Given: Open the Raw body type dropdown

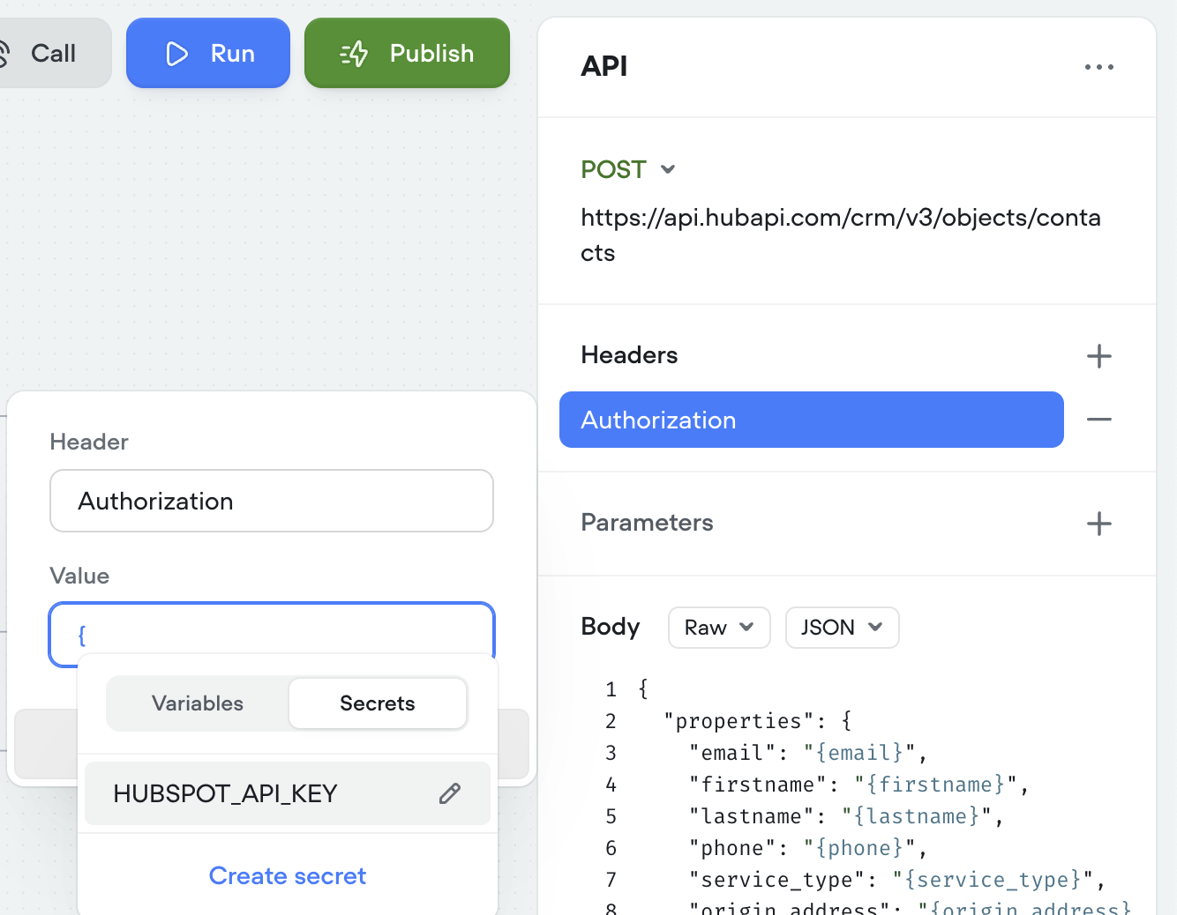Looking at the screenshot, I should [719, 628].
